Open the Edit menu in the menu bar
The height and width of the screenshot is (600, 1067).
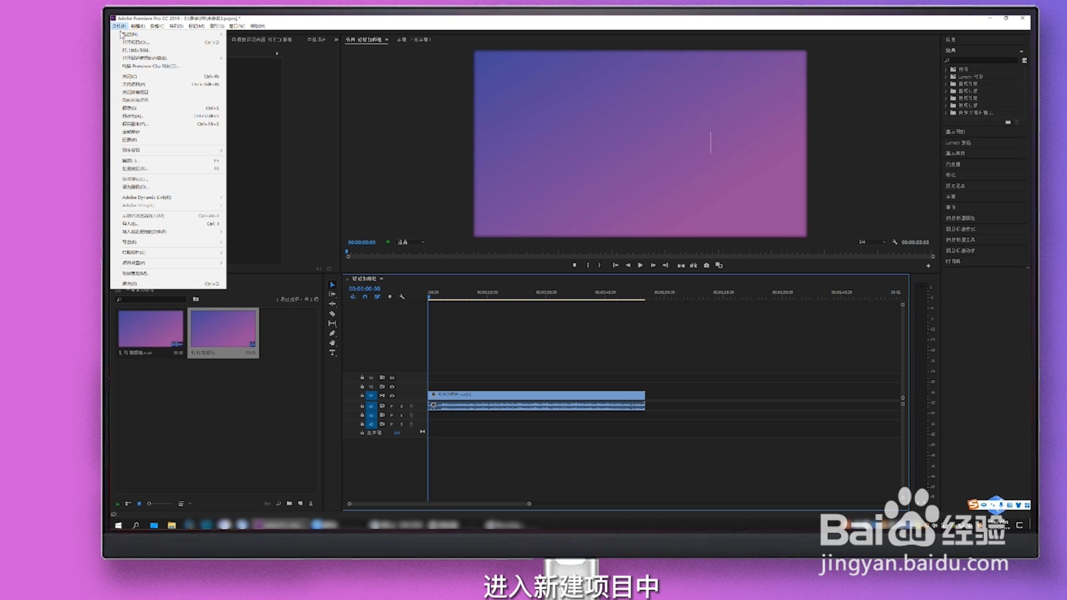click(x=138, y=26)
